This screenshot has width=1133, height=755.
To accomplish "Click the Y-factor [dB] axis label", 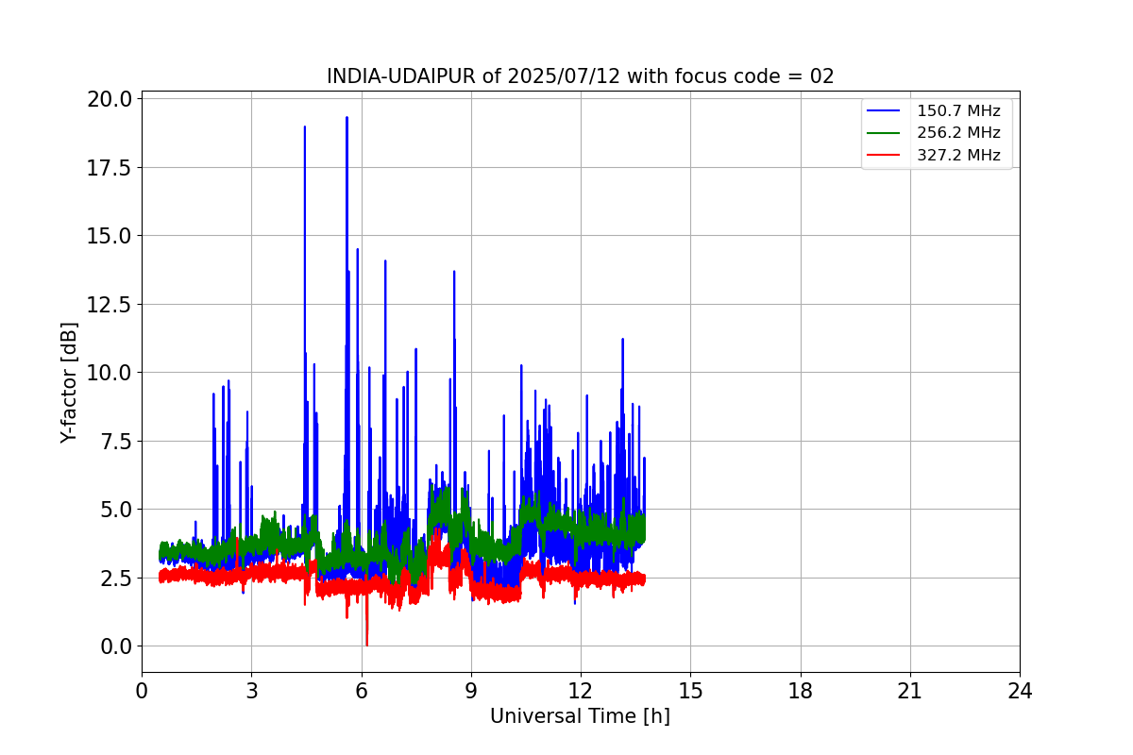I will 69,382.
